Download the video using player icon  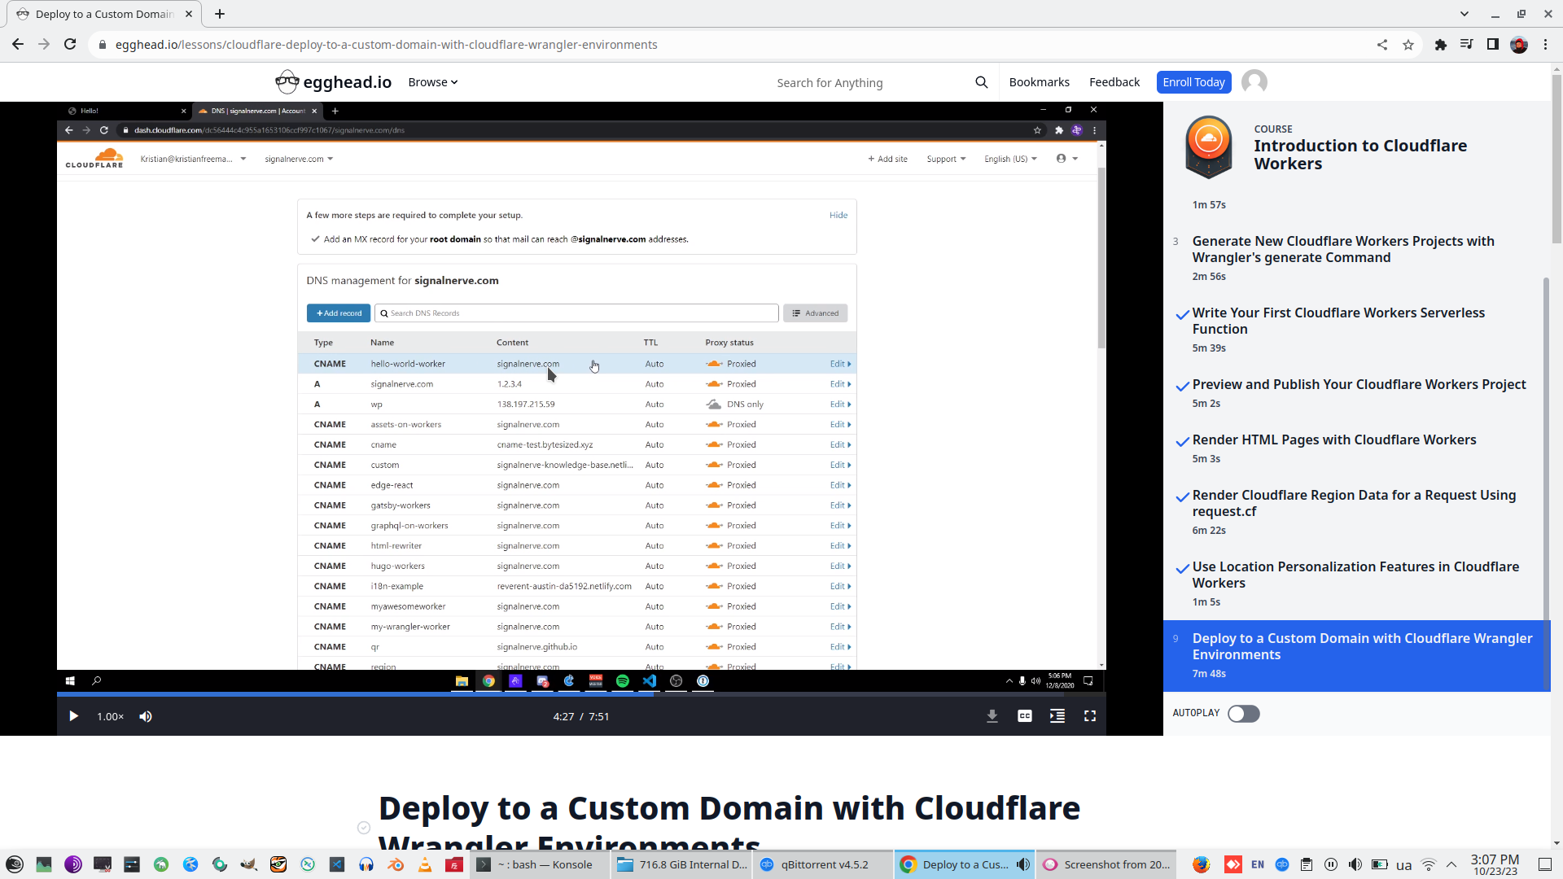pos(992,716)
